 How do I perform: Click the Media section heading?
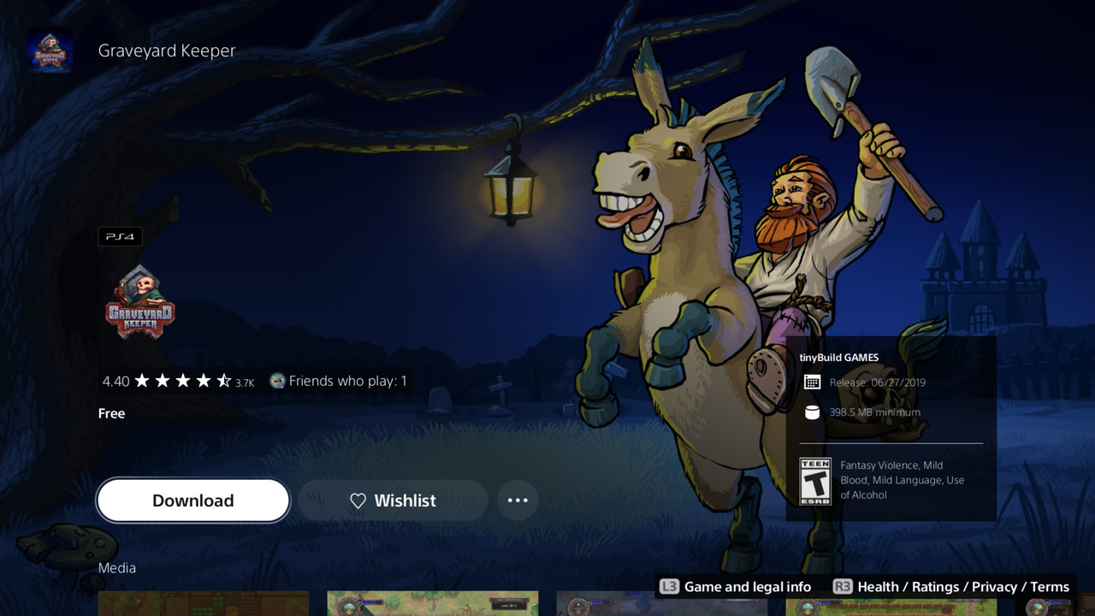117,568
